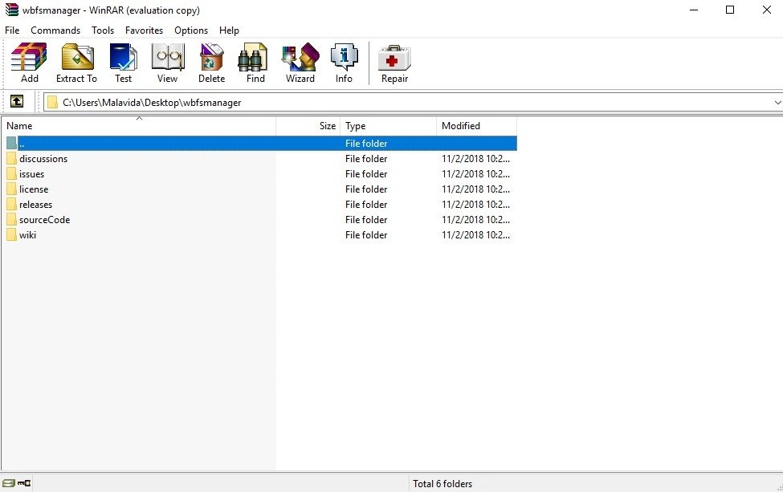The width and height of the screenshot is (783, 492).
Task: Show archive Info
Action: pos(344,56)
